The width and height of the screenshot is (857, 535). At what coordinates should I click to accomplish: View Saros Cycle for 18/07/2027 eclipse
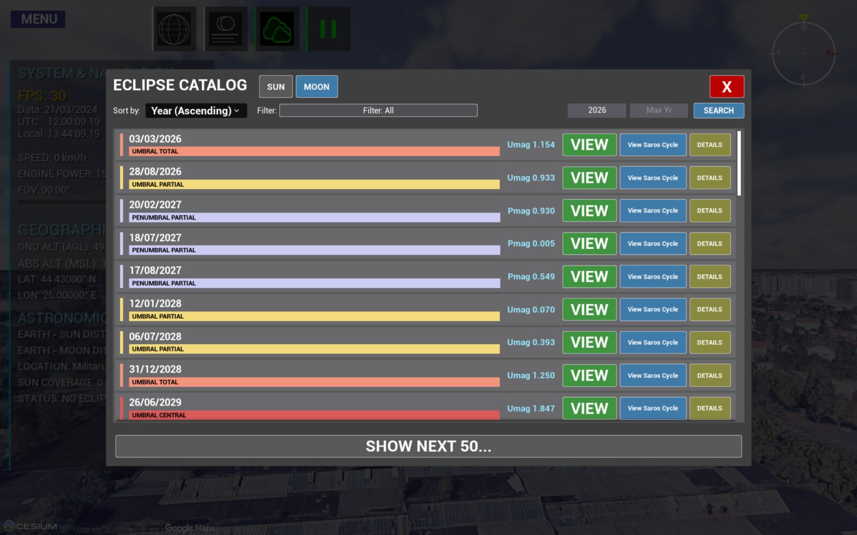653,243
